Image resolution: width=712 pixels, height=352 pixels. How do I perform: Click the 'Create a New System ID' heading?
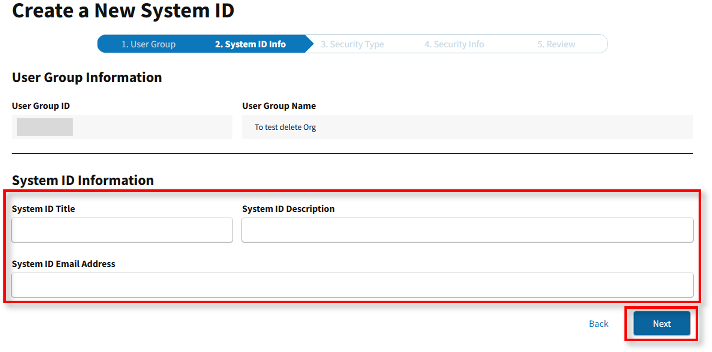pyautogui.click(x=123, y=10)
